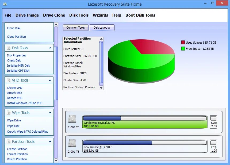This screenshot has width=230, height=165.
Task: Open the Wizards menu
Action: [101, 15]
